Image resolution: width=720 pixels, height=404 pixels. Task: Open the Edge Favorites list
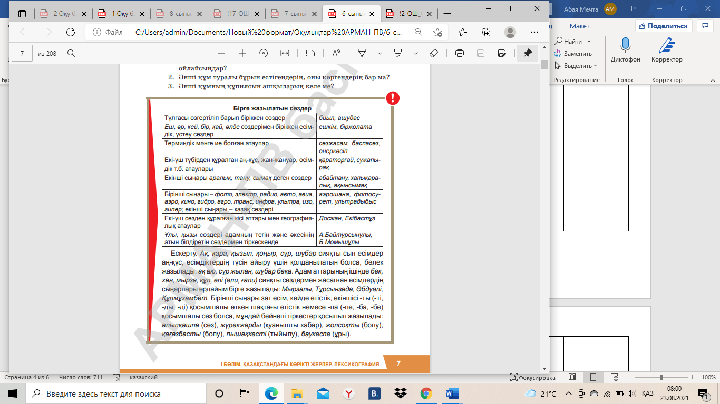coord(463,32)
